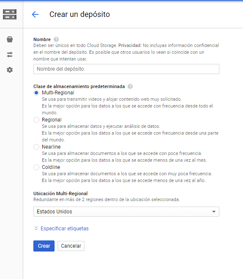Select the Multi-Regional storage class
Screen dimensions: 243x279
point(36,93)
